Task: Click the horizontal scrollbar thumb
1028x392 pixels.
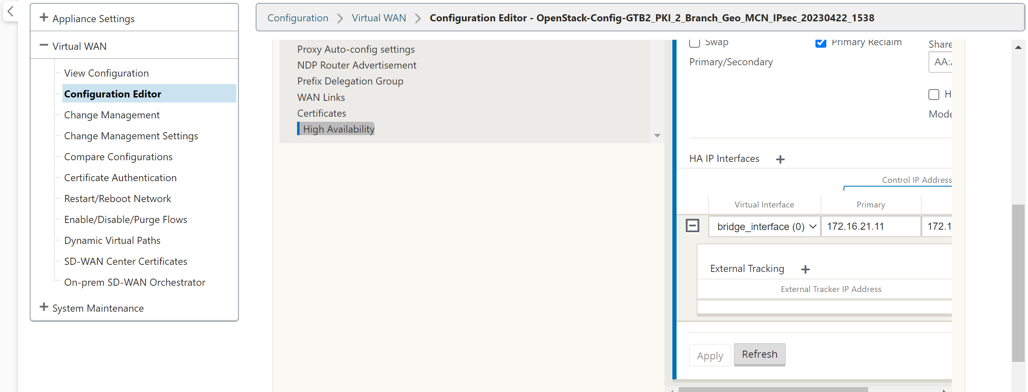Action: pyautogui.click(x=773, y=389)
